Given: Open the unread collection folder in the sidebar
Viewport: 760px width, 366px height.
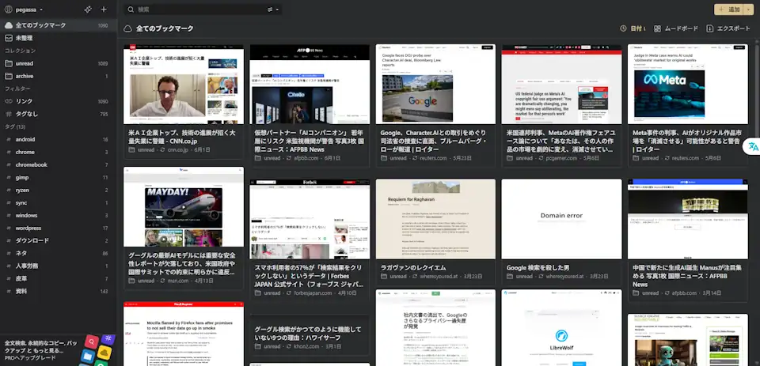Looking at the screenshot, I should click(58, 63).
